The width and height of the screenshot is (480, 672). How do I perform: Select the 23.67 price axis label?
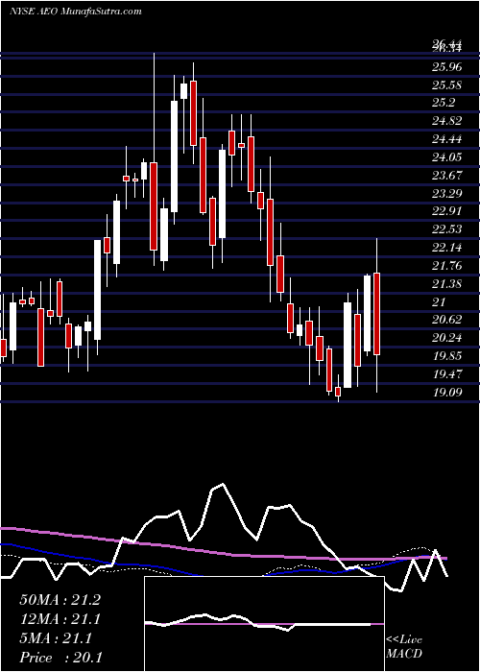[x=447, y=176]
